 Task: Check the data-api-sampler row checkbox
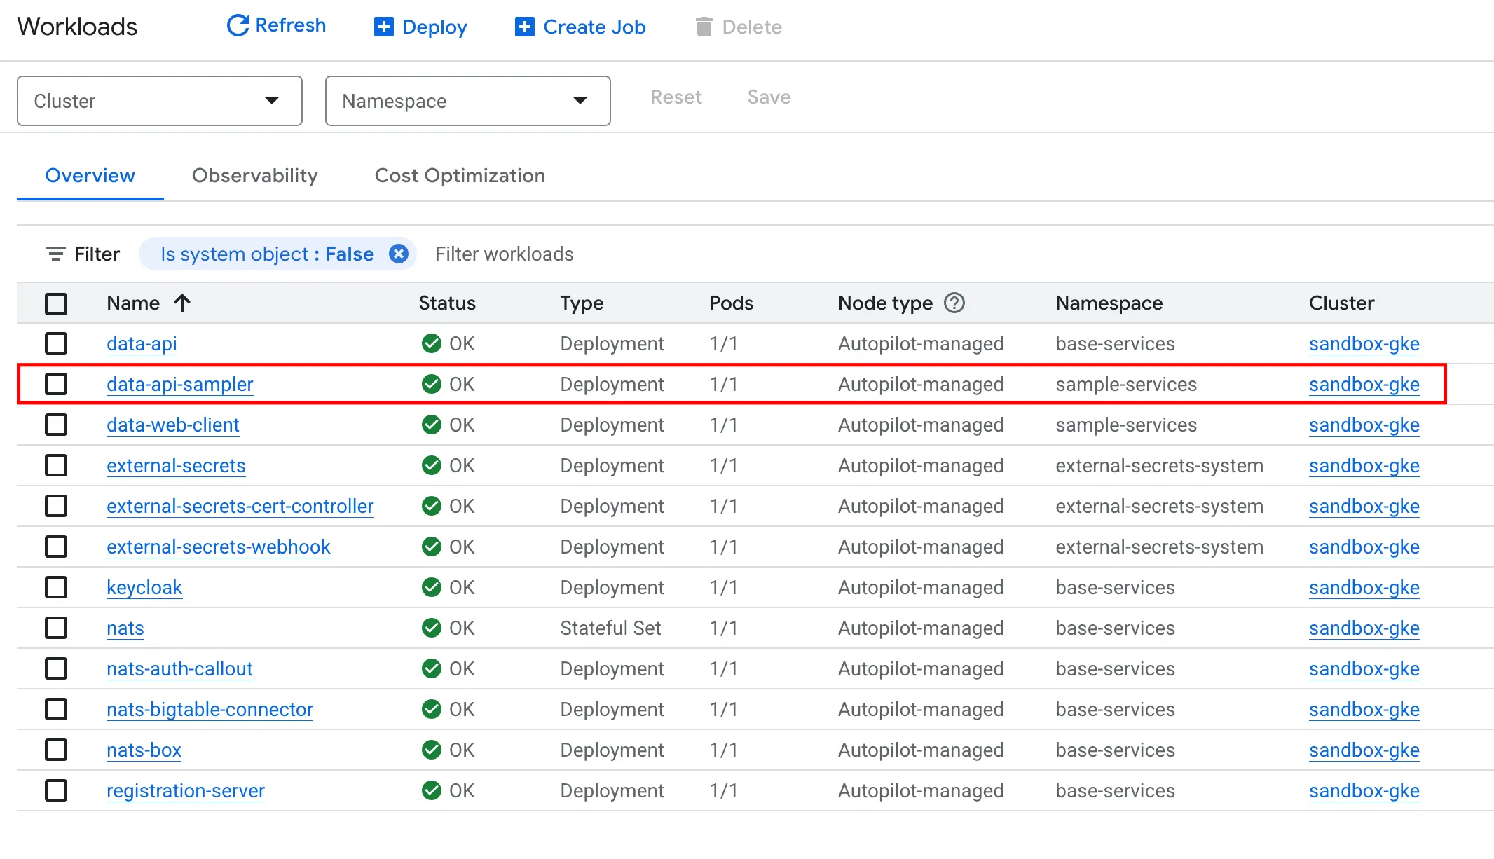56,384
